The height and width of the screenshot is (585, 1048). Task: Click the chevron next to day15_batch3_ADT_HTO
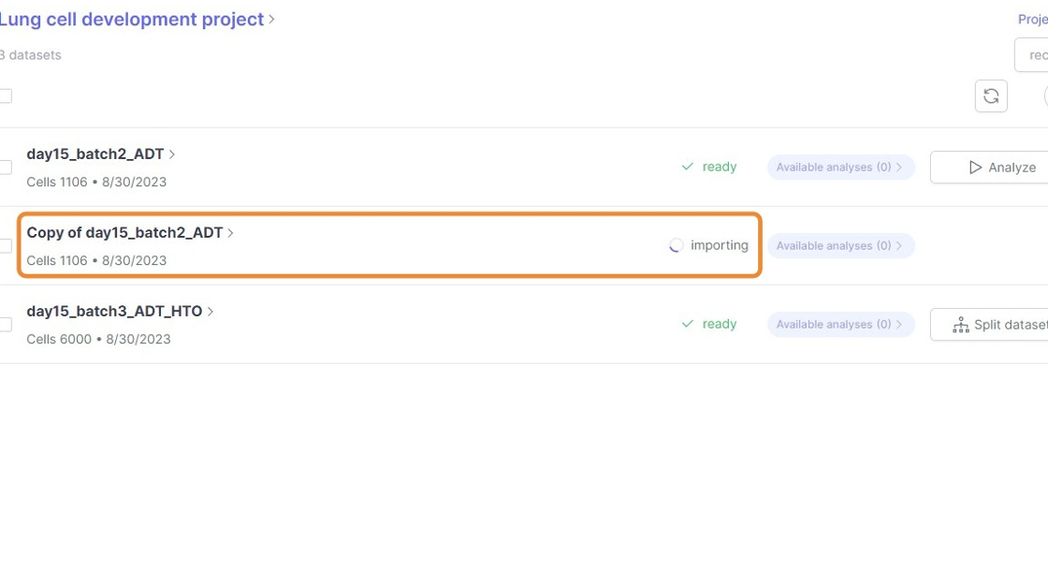211,312
